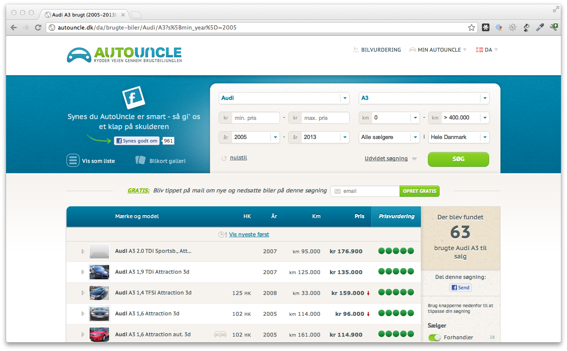
Task: Click in the max. pris field
Action: [319, 118]
